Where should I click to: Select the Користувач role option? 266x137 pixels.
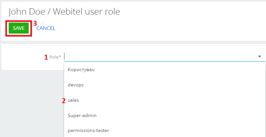[165, 69]
